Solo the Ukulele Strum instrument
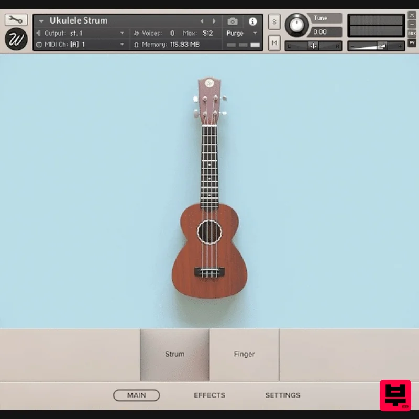 274,22
